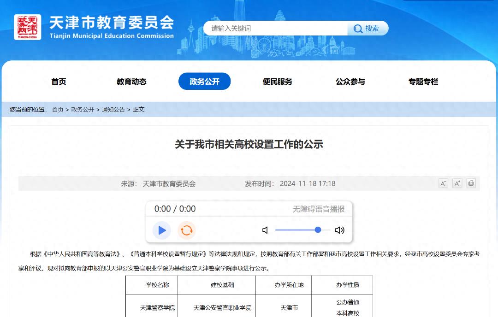Click 政务公开 in the breadcrumb
The width and height of the screenshot is (498, 317).
[x=83, y=110]
